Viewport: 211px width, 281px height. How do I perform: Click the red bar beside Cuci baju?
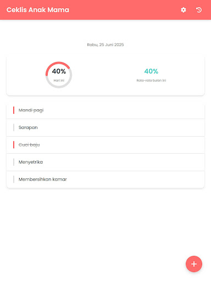(14, 145)
